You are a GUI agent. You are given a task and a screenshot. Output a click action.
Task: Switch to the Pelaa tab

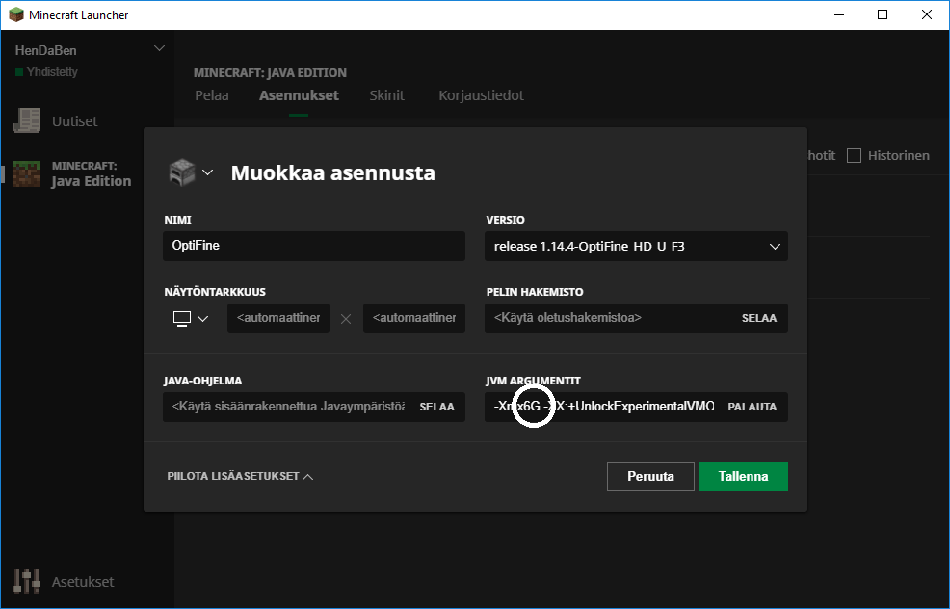pos(212,95)
